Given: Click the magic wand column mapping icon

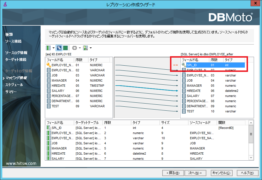Looking at the screenshot, I should 85,48.
